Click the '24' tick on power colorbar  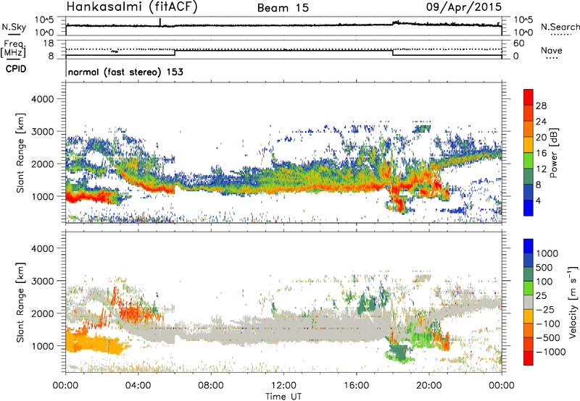pos(541,122)
